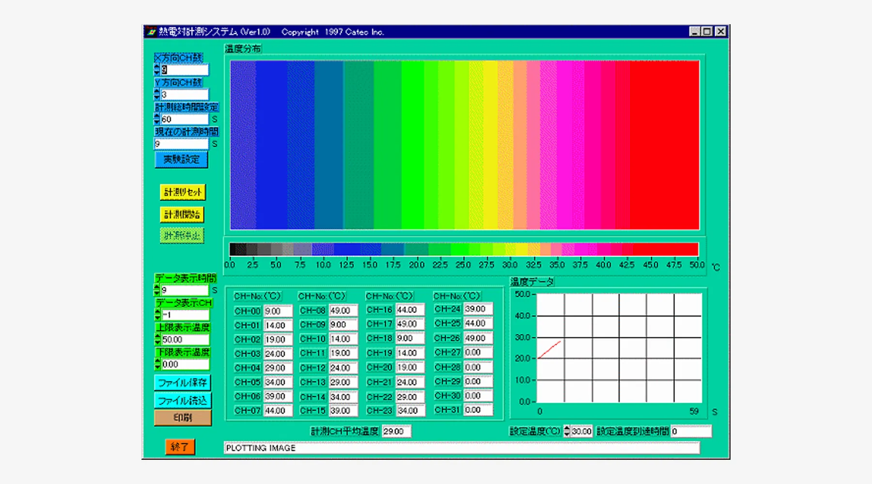Click the X方向CH数 stepper arrows
This screenshot has width=872, height=484.
(157, 70)
